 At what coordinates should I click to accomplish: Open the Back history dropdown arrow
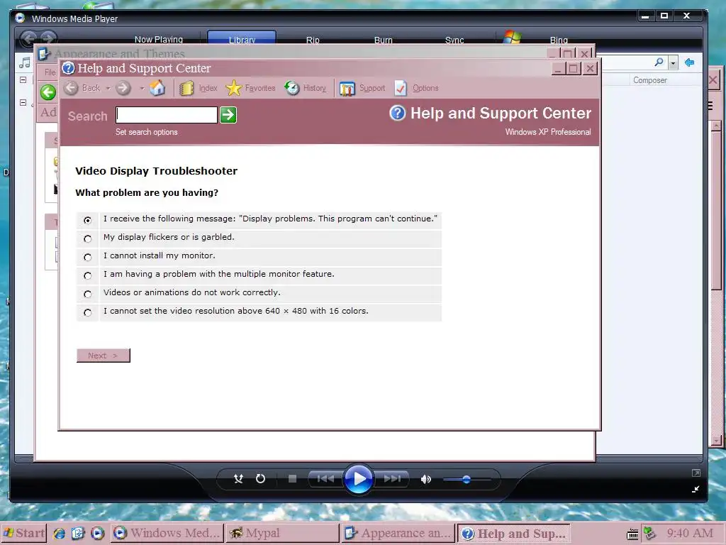(x=108, y=88)
